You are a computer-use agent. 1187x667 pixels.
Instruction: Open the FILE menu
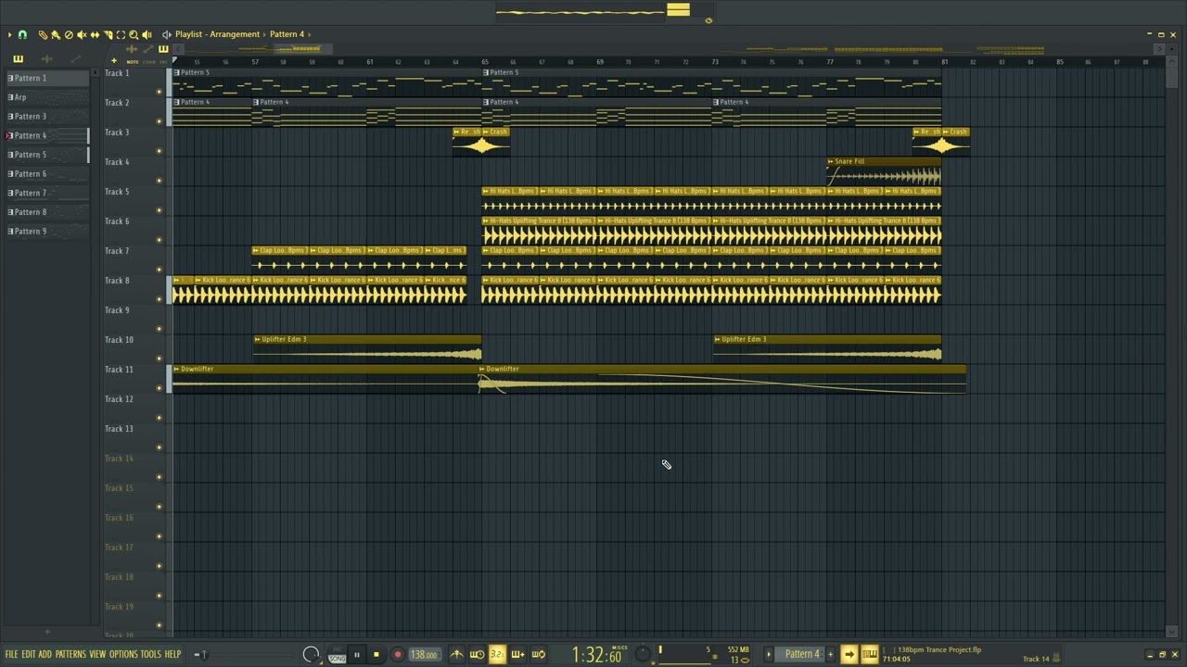[x=11, y=654]
